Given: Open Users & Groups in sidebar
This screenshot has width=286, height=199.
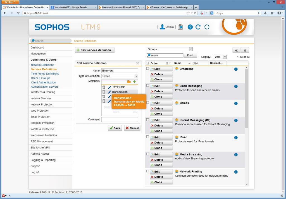Looking at the screenshot, I should click(x=40, y=78).
